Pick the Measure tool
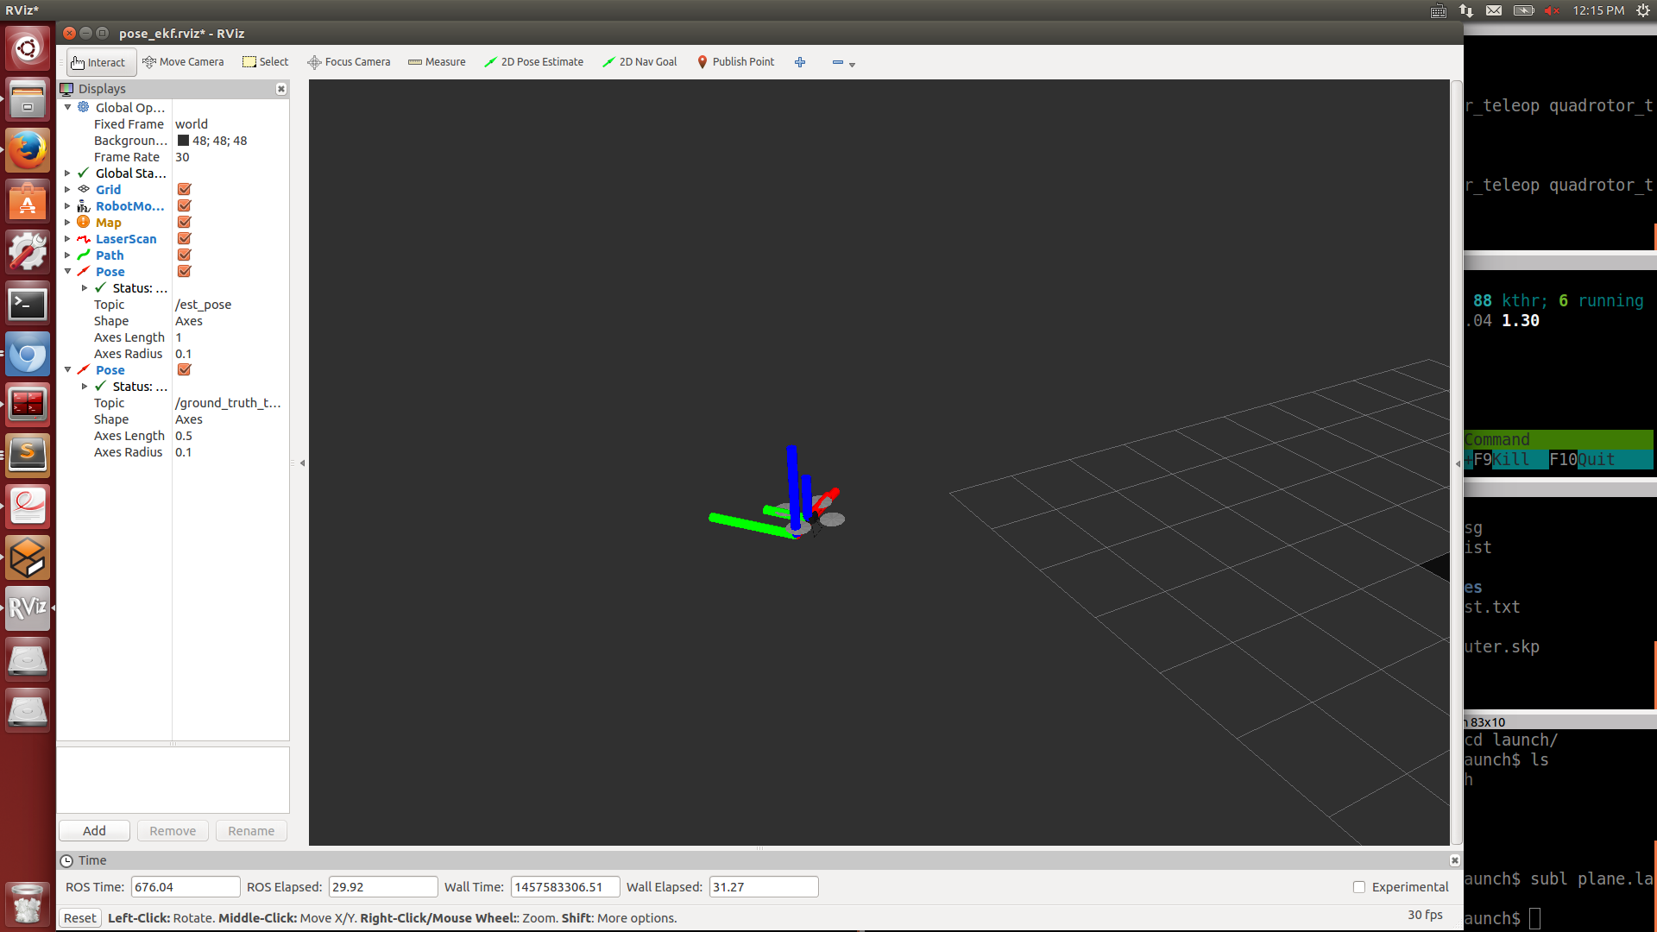Viewport: 1657px width, 932px height. click(437, 62)
